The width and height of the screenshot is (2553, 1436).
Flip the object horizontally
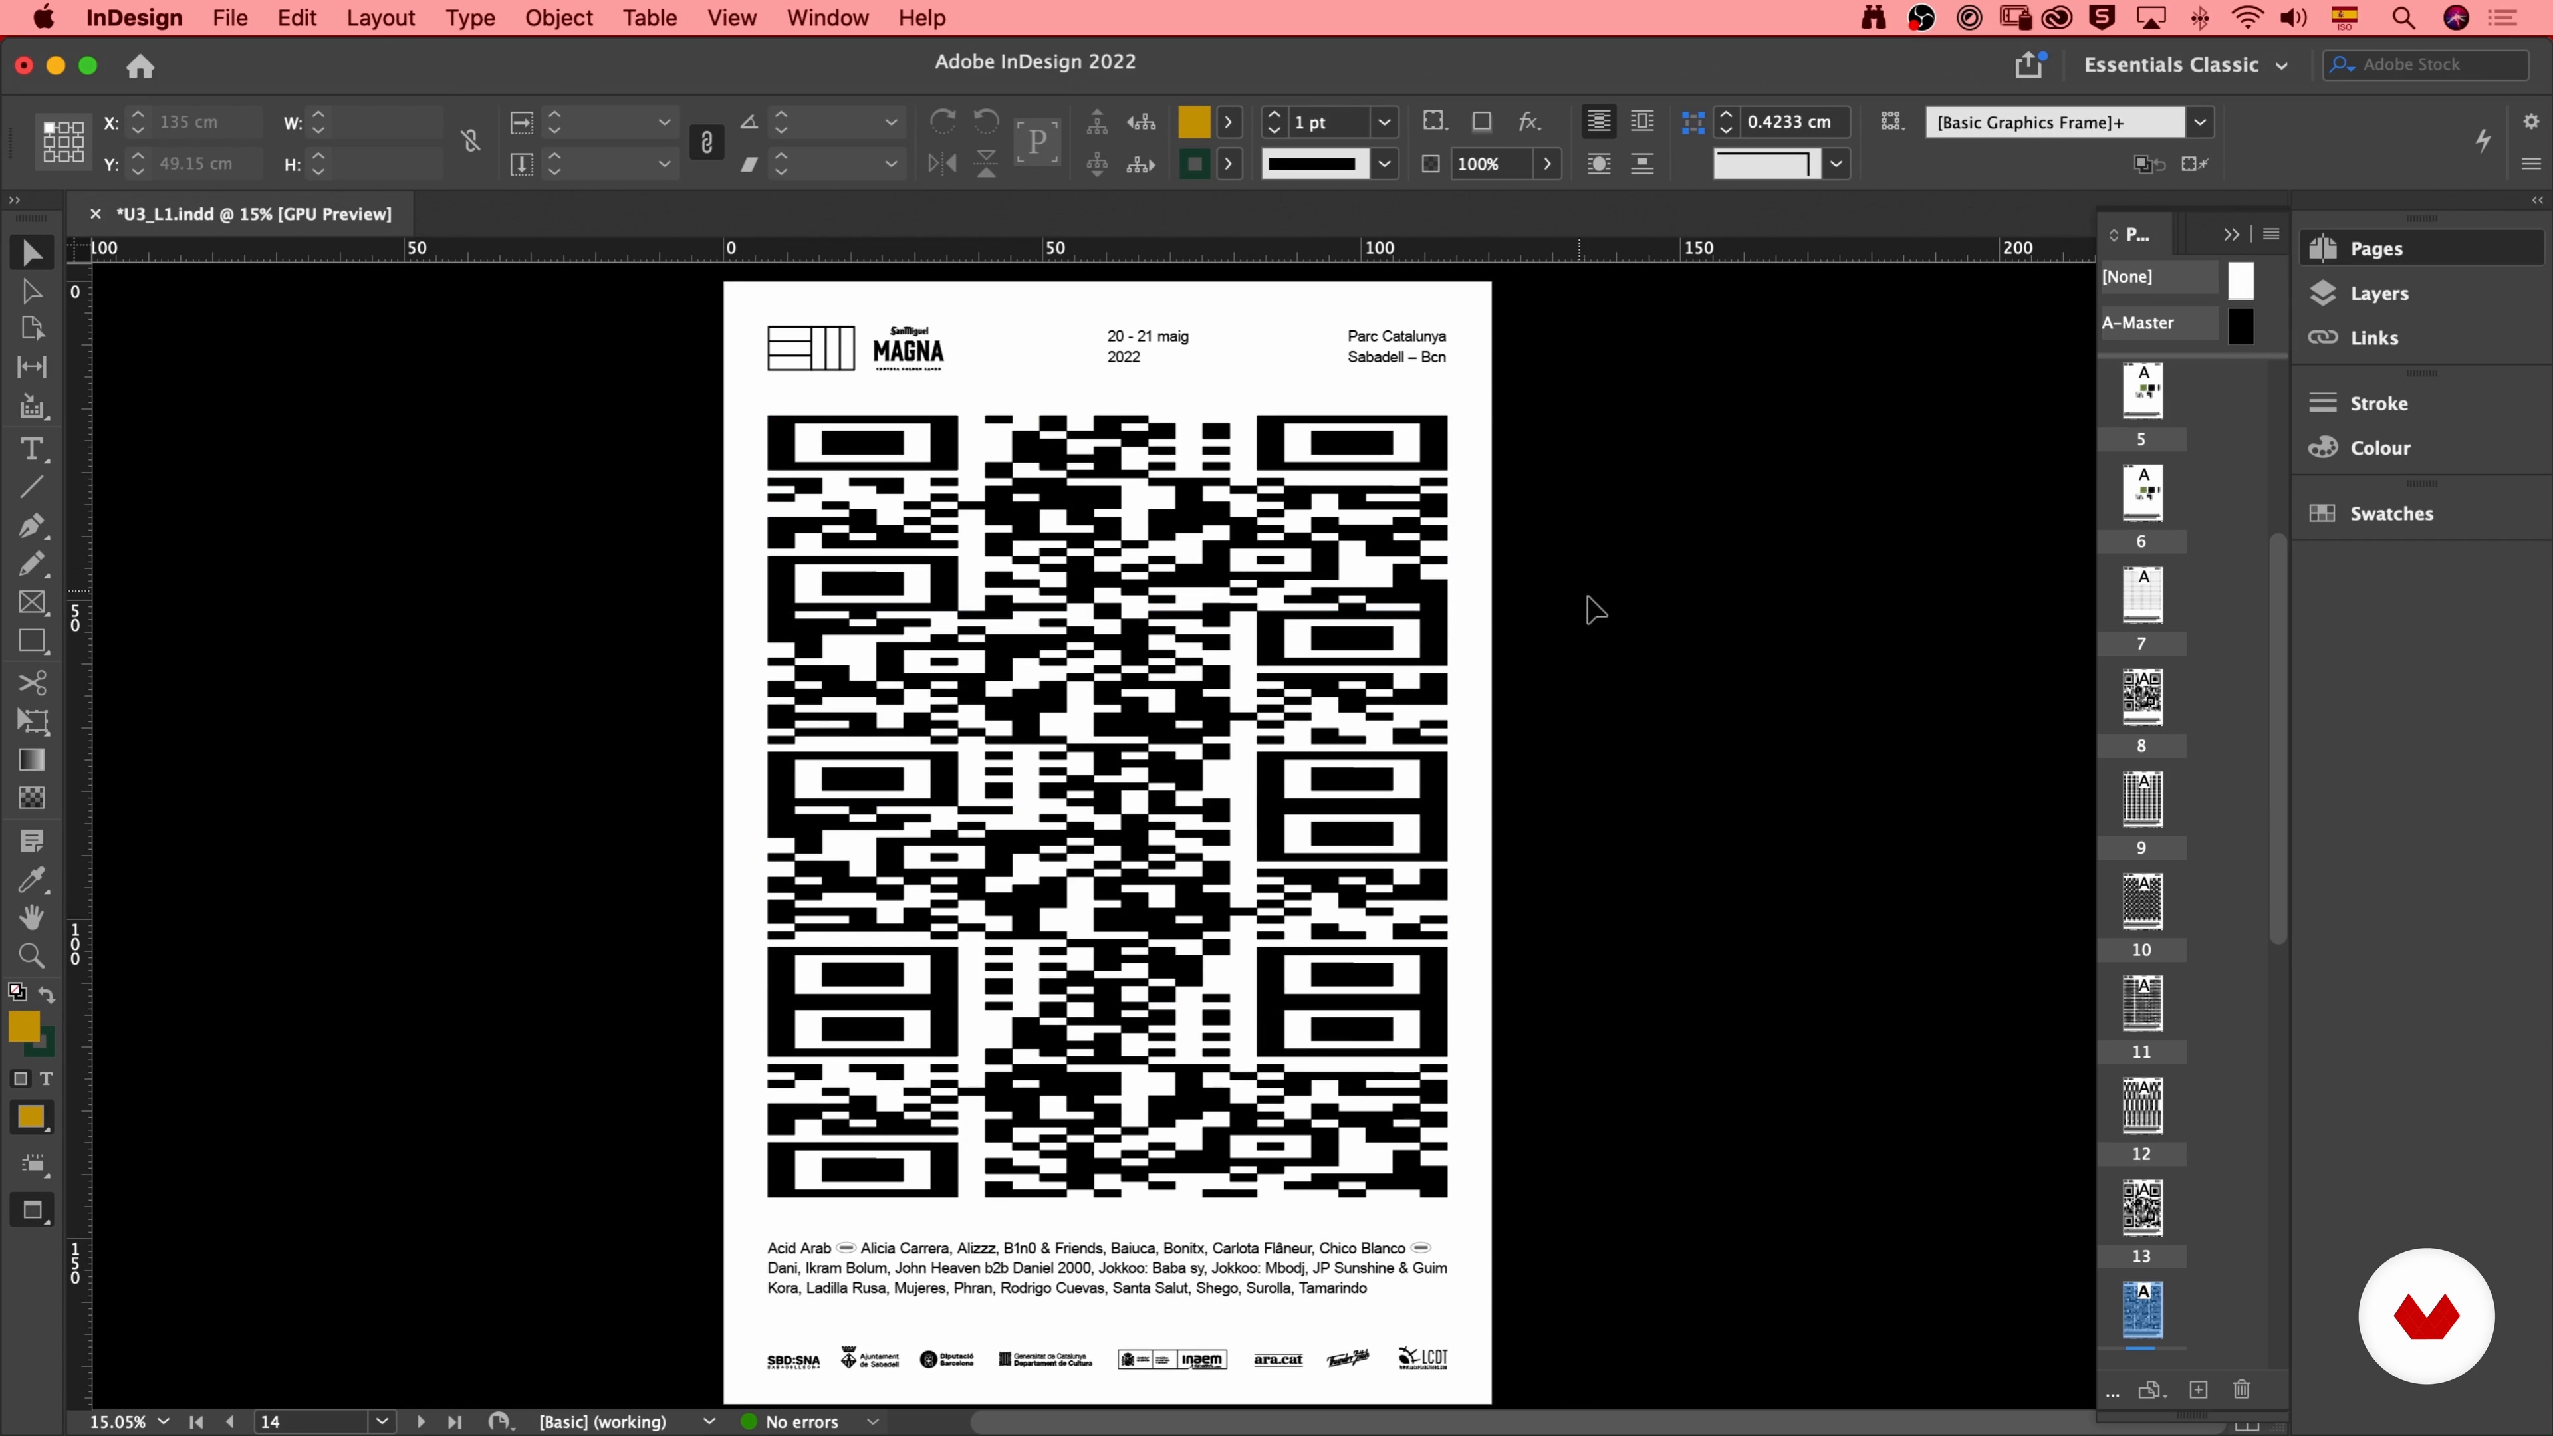pyautogui.click(x=943, y=164)
